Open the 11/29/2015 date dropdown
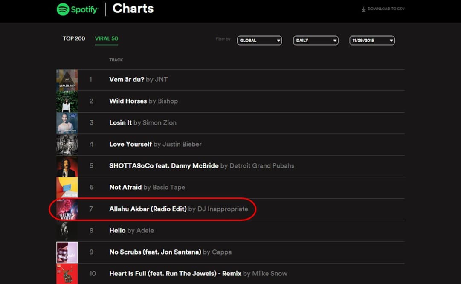461x284 pixels. [371, 40]
